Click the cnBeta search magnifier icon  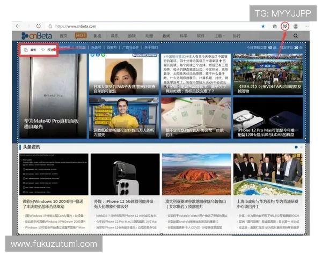pyautogui.click(x=296, y=36)
